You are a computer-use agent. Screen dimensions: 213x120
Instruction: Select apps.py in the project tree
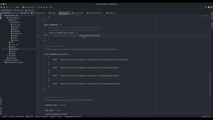tap(14, 29)
